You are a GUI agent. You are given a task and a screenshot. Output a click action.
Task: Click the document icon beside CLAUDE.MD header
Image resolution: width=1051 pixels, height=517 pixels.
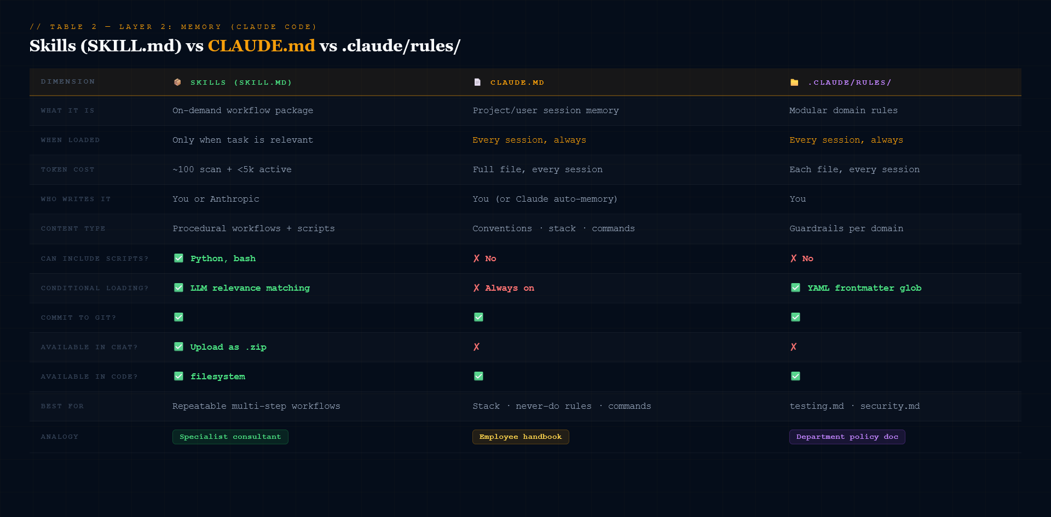477,82
